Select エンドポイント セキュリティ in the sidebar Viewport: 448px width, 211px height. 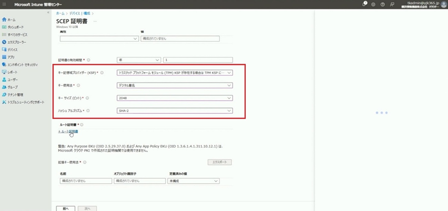click(x=22, y=64)
